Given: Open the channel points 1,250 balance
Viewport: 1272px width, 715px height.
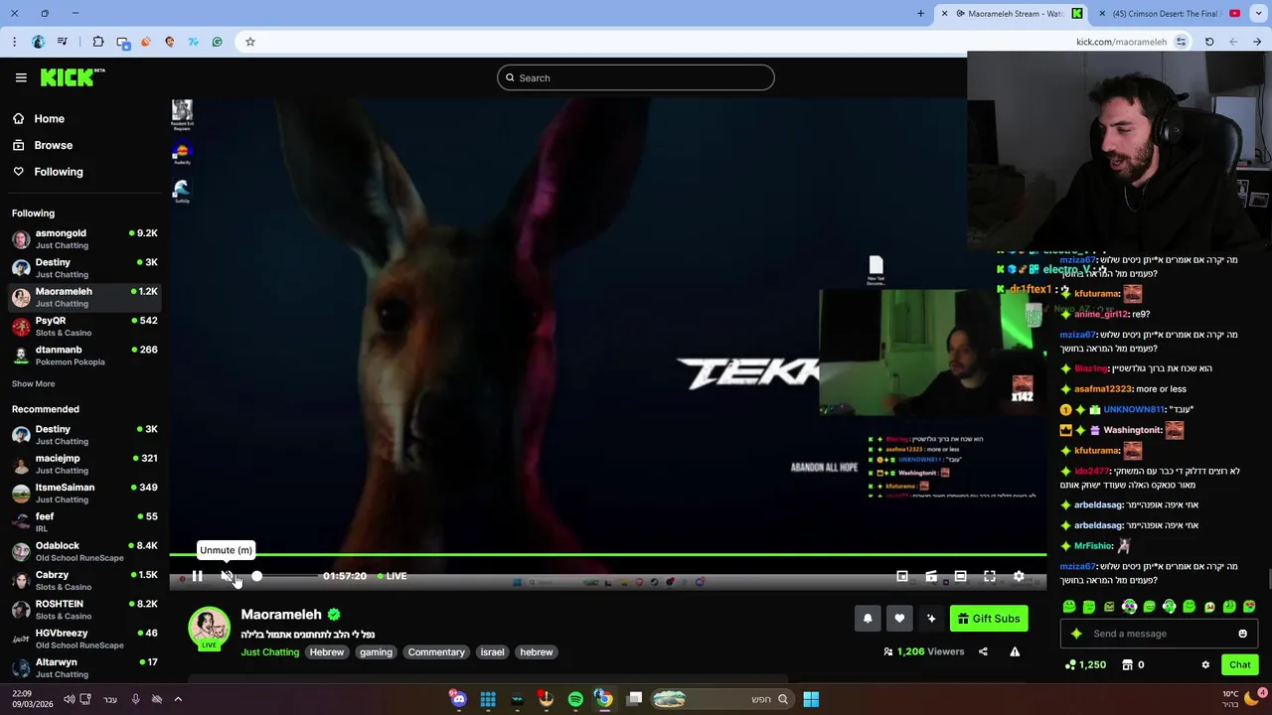Looking at the screenshot, I should pyautogui.click(x=1085, y=664).
